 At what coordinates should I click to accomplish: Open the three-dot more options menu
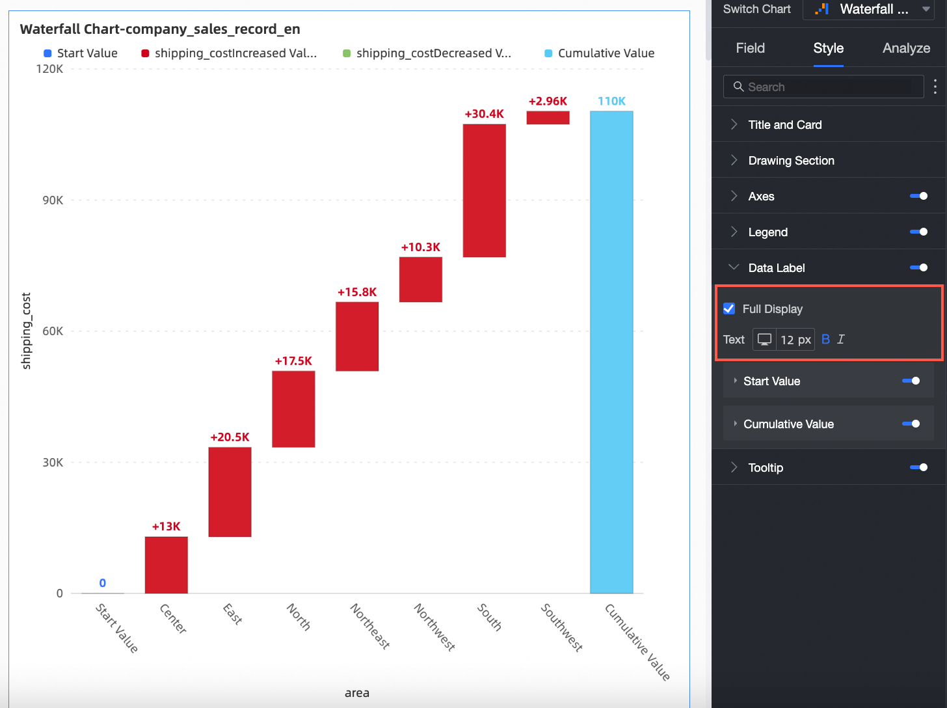[935, 87]
